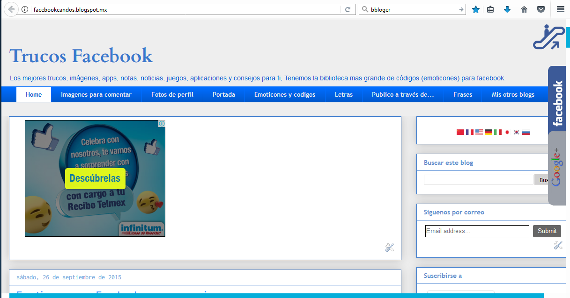This screenshot has width=570, height=298.
Task: Reload the page with the refresh icon
Action: pyautogui.click(x=348, y=9)
